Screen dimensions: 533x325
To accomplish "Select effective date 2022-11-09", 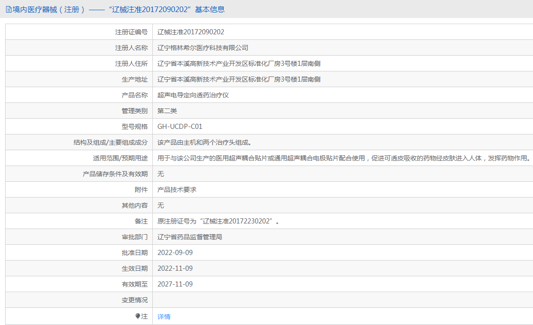I will pos(175,268).
